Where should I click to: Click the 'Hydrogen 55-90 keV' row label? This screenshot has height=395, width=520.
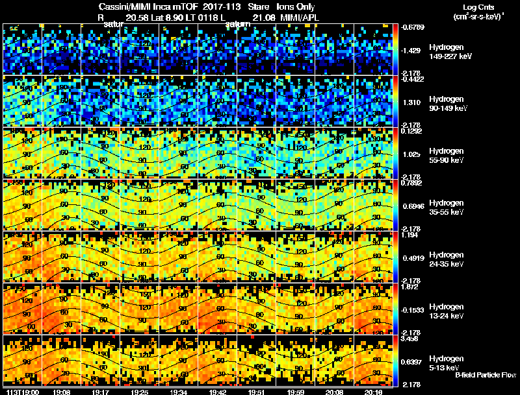coord(447,156)
